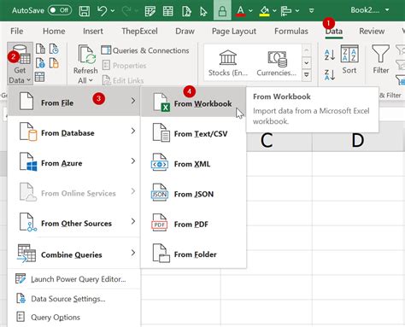The image size is (405, 327).
Task: Expand the data types gallery arrow
Action: click(x=307, y=75)
